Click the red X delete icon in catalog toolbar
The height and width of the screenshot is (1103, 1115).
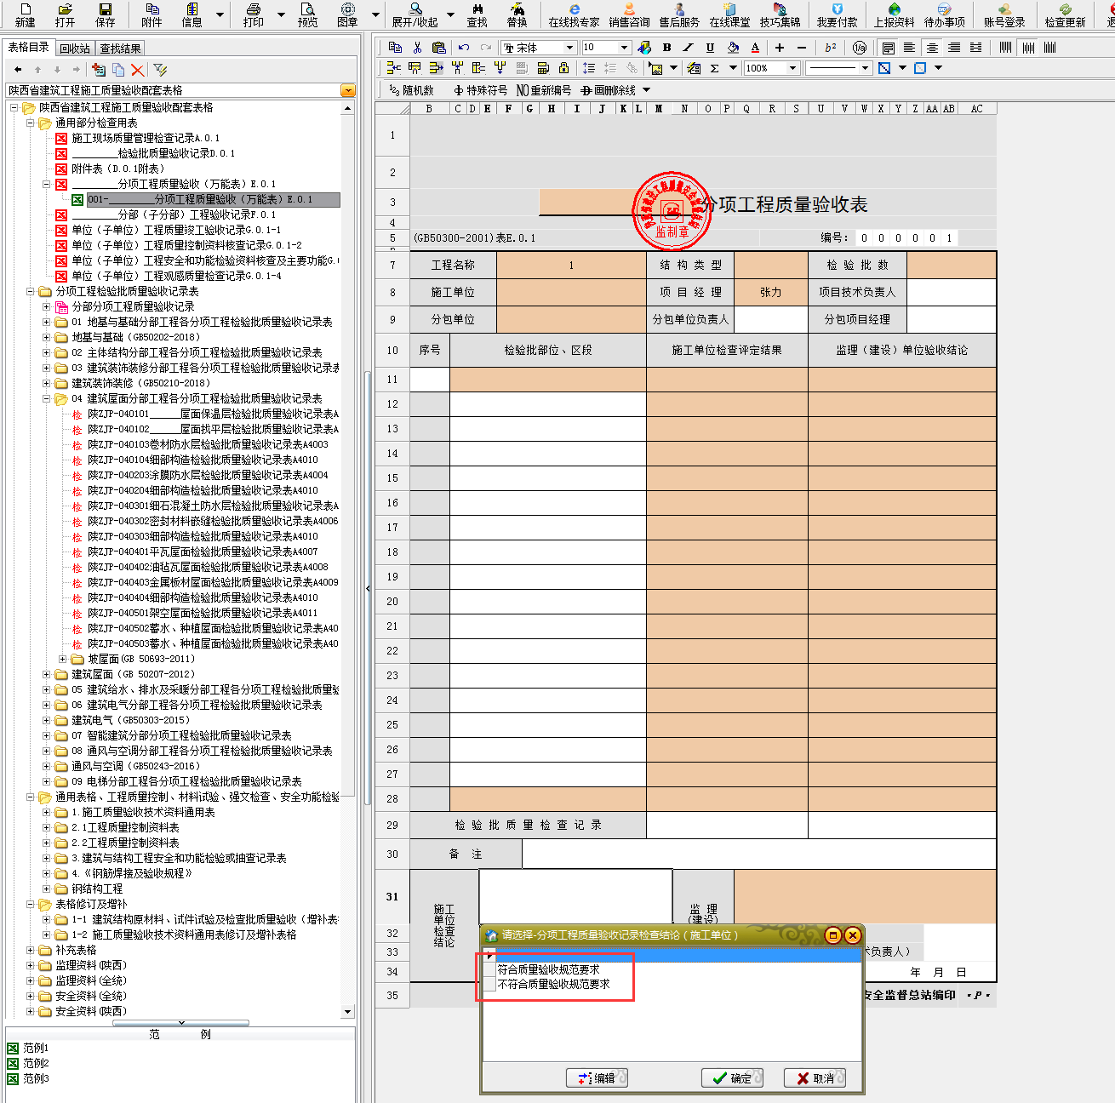(x=138, y=70)
